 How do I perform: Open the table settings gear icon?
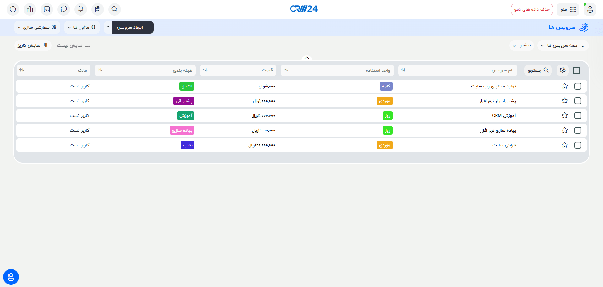[562, 70]
